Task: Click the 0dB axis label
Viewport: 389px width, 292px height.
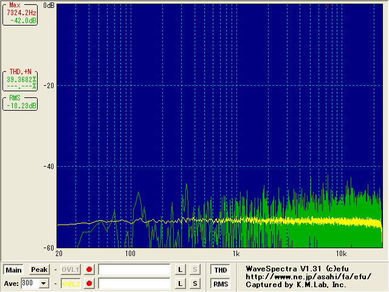Action: (49, 5)
